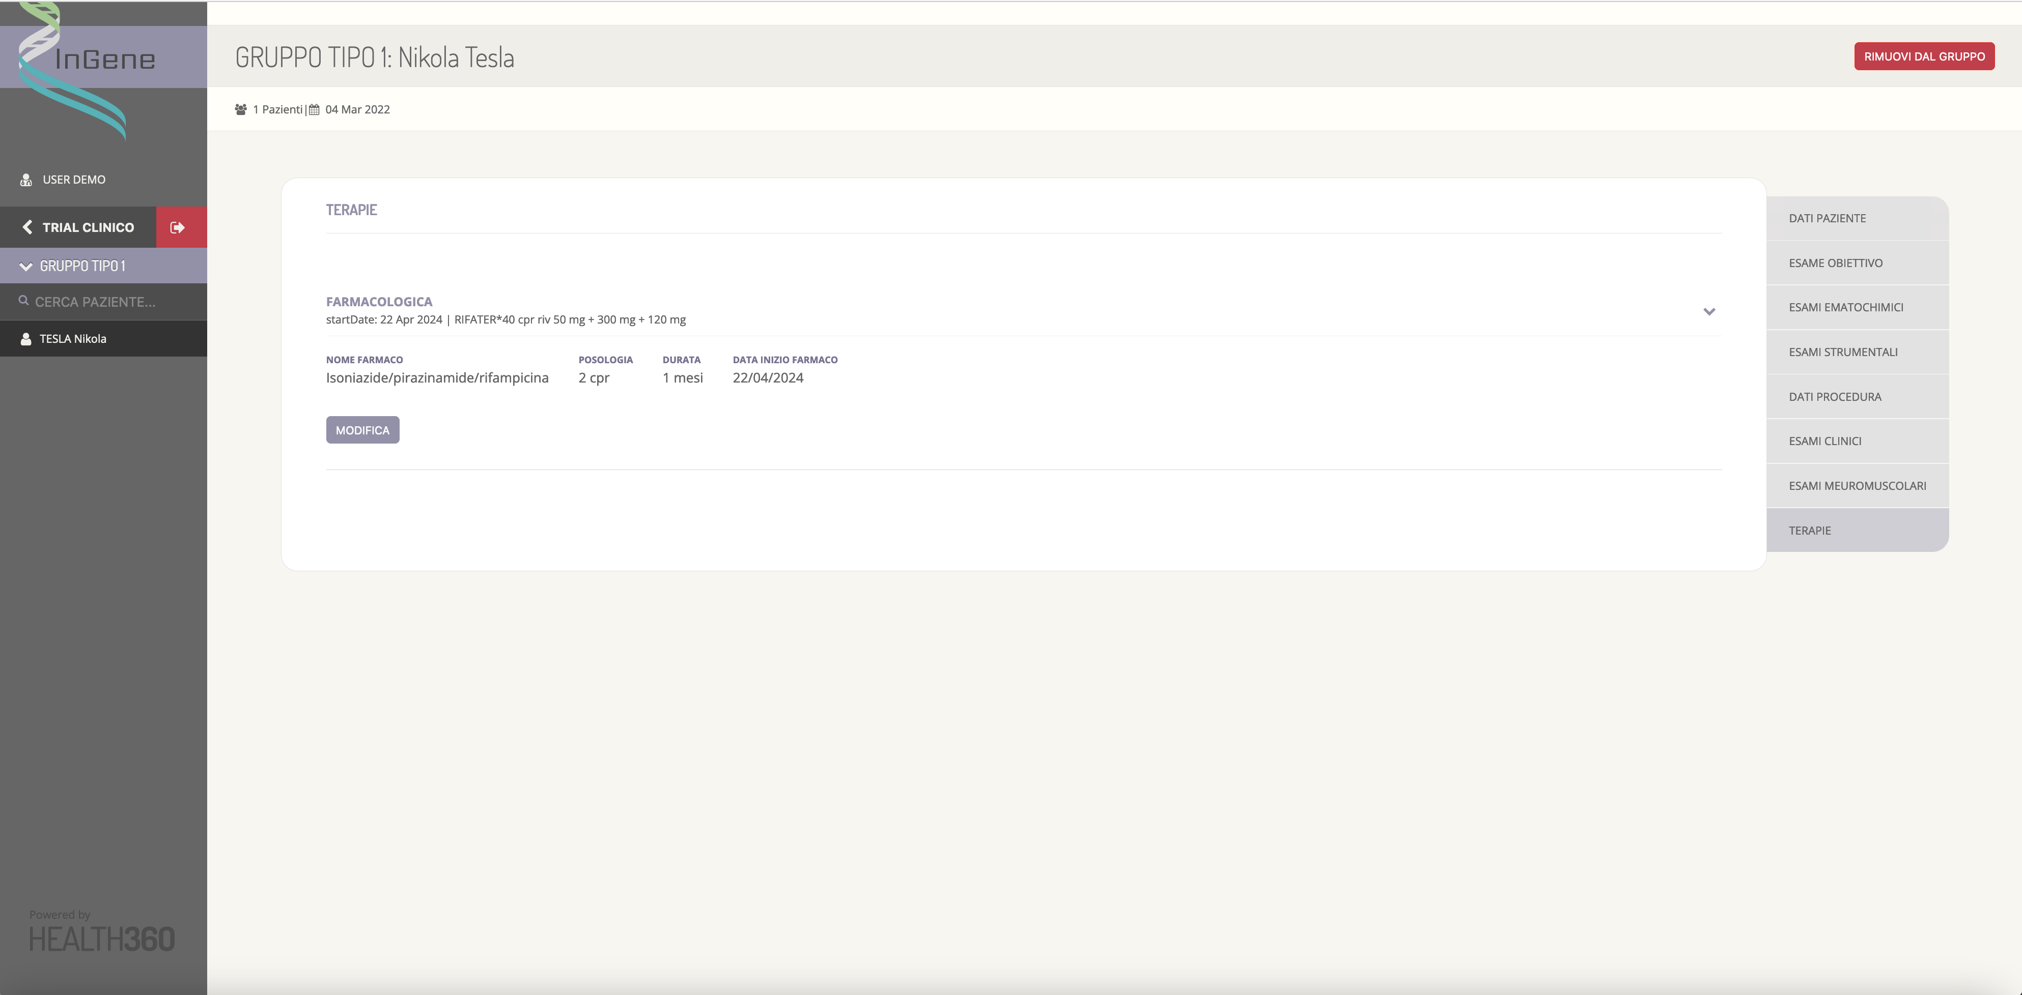Select patient TESLA Nikola in sidebar
Screen dimensions: 2022x995
coord(104,339)
